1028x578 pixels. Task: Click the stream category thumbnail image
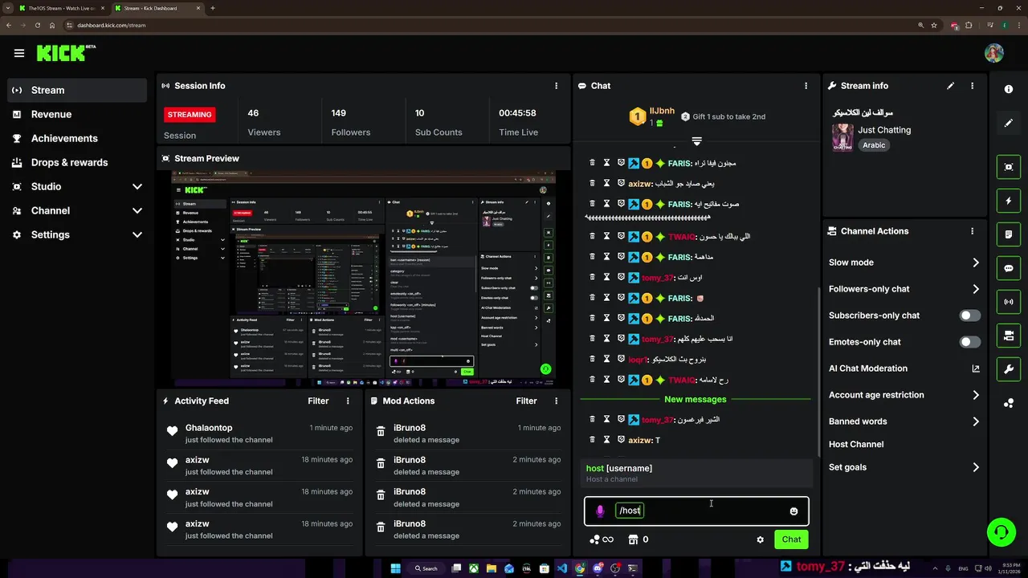[x=842, y=137]
